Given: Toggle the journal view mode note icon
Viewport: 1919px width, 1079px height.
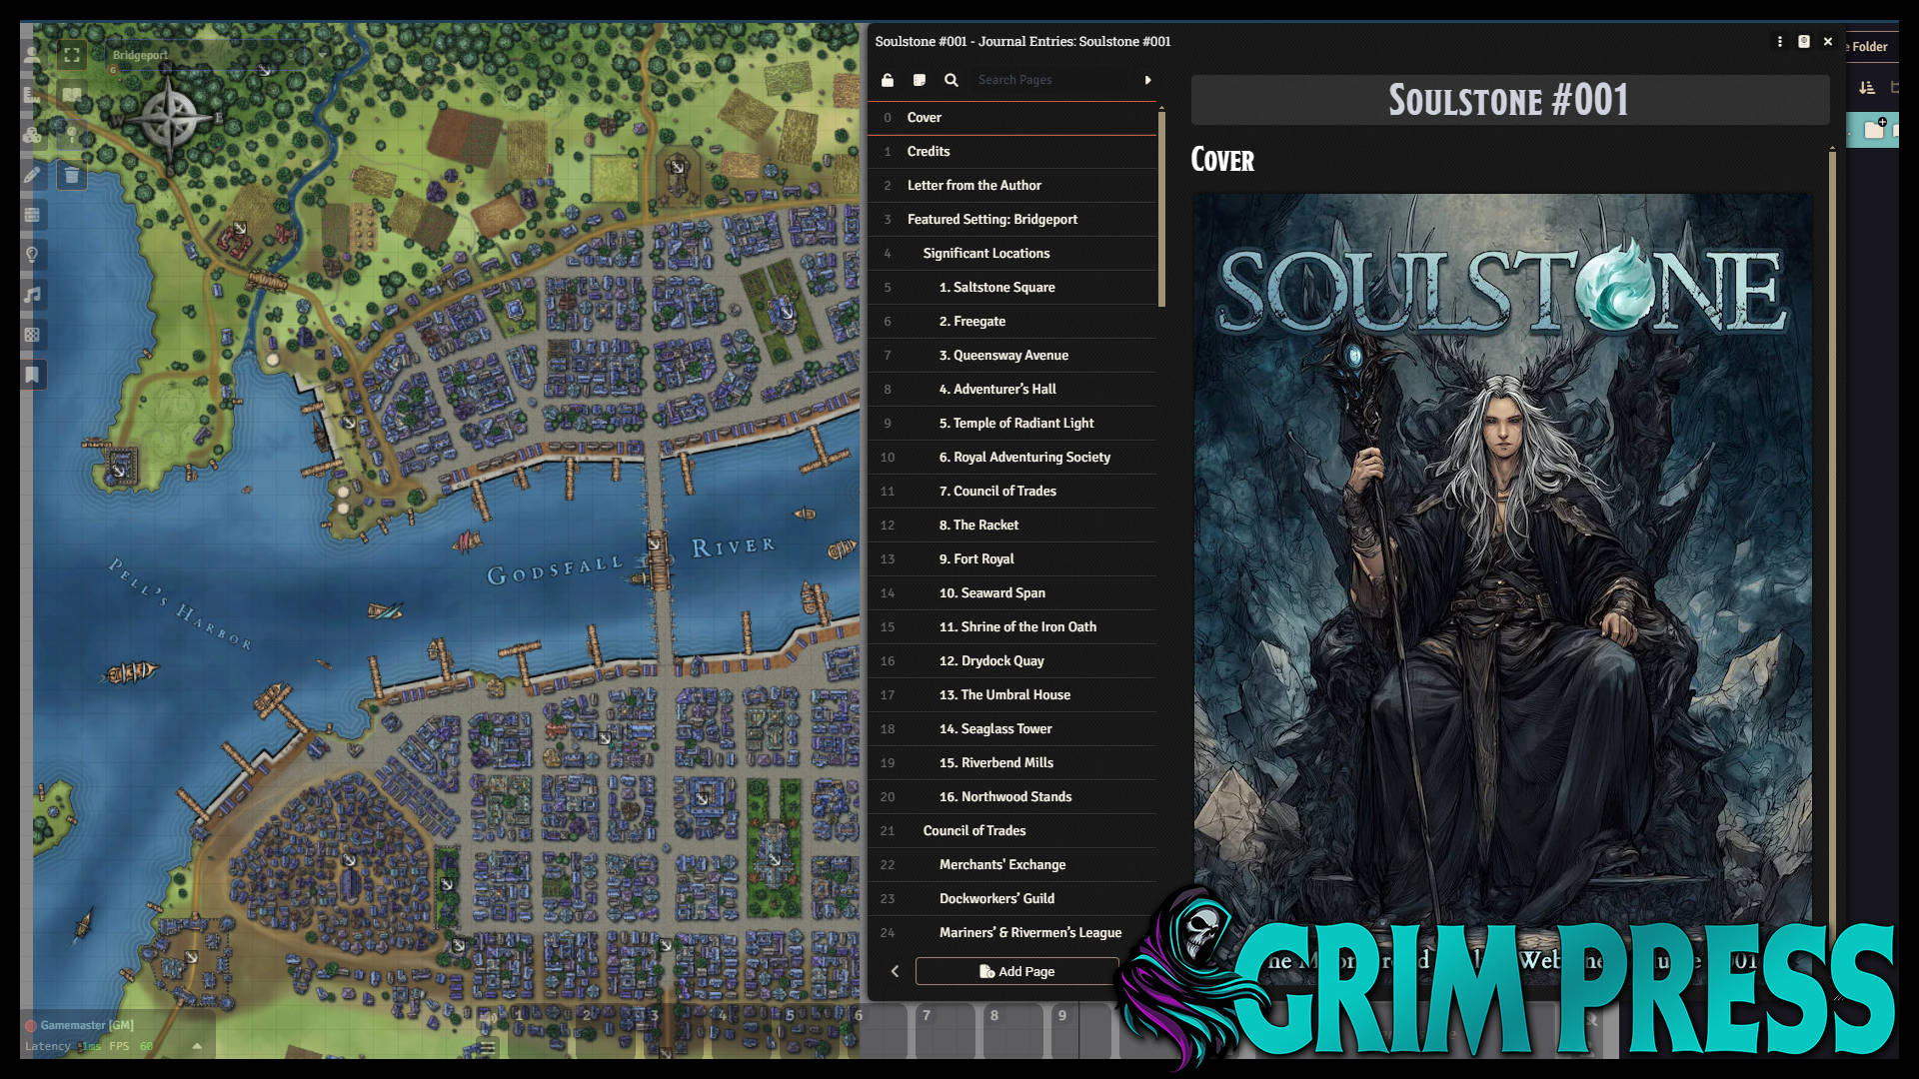Looking at the screenshot, I should click(920, 80).
